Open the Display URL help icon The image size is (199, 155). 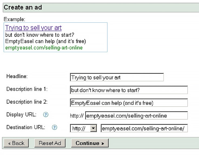(x=46, y=115)
